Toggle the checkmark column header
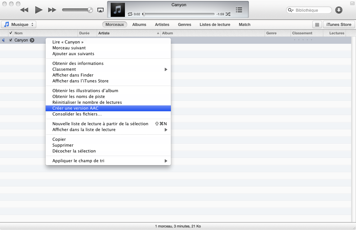The image size is (356, 230). point(11,33)
